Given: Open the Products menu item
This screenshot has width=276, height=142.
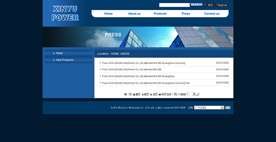Looking at the screenshot, I should 160,14.
